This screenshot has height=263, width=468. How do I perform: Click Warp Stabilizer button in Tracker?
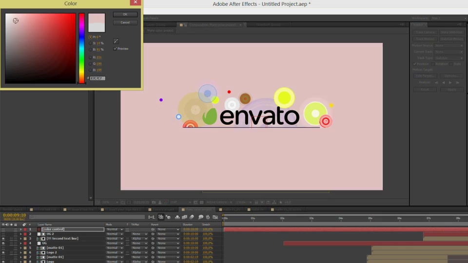click(x=451, y=32)
